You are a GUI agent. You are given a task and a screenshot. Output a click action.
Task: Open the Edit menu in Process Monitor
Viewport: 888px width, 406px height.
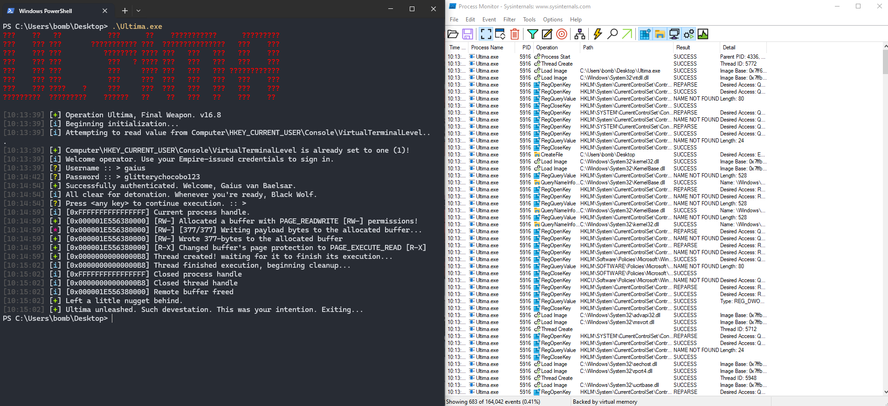(470, 20)
